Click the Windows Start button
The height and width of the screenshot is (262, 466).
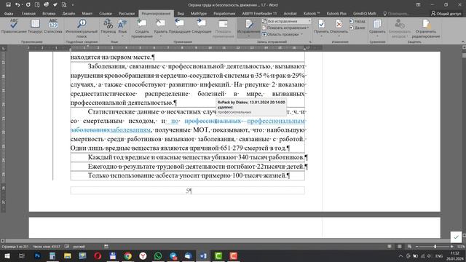(x=7, y=255)
